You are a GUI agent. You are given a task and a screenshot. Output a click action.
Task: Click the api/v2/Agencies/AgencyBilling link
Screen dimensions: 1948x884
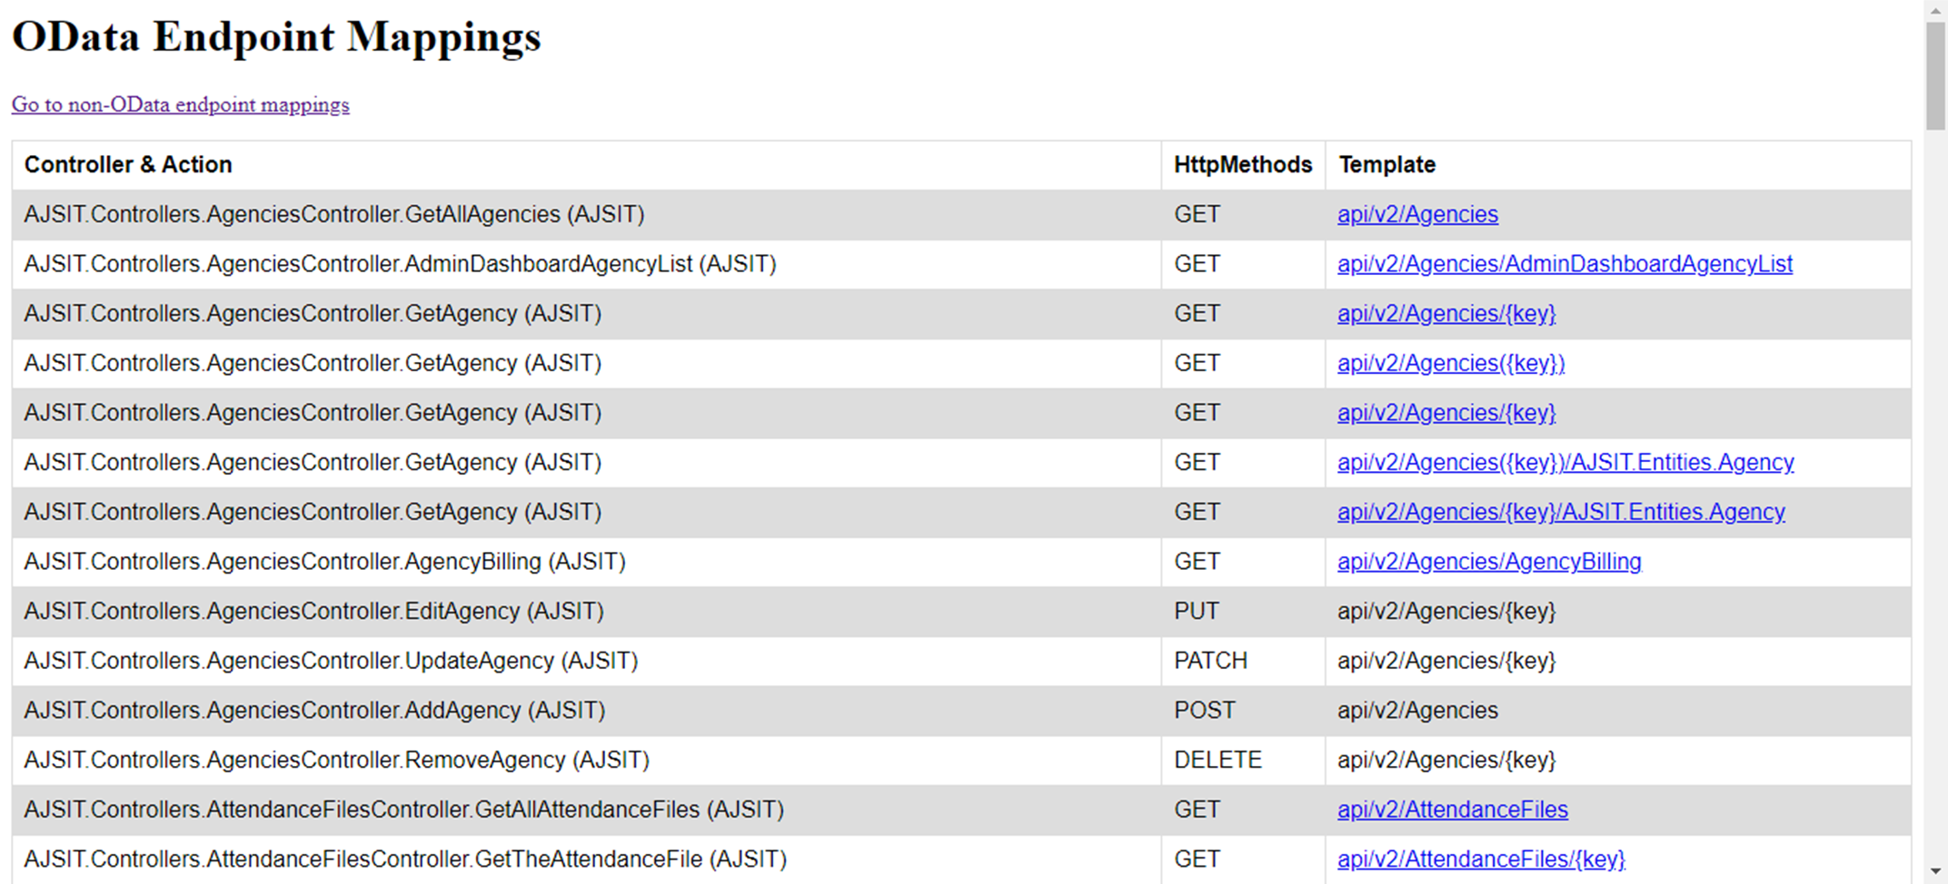[1488, 561]
